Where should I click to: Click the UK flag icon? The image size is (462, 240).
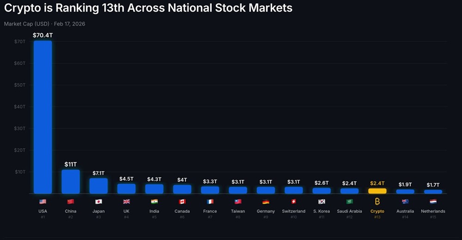126,202
